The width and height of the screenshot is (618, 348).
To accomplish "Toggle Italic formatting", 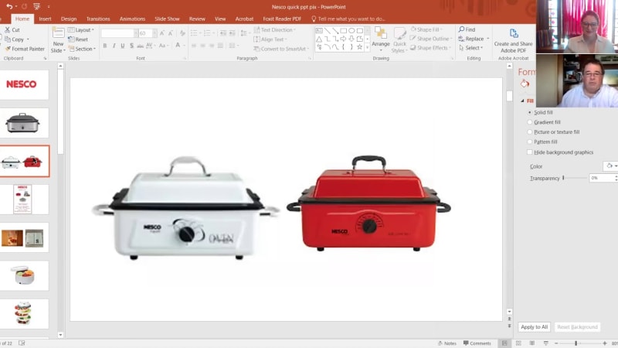I will click(x=114, y=46).
